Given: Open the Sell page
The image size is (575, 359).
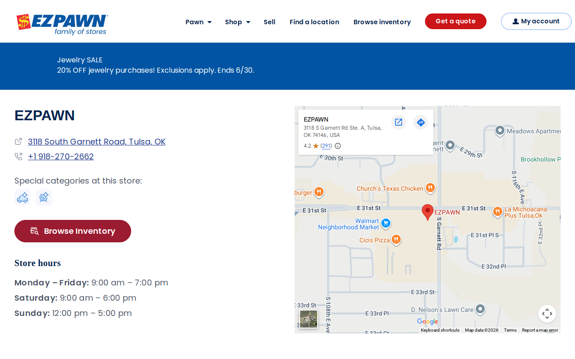Looking at the screenshot, I should (x=270, y=22).
